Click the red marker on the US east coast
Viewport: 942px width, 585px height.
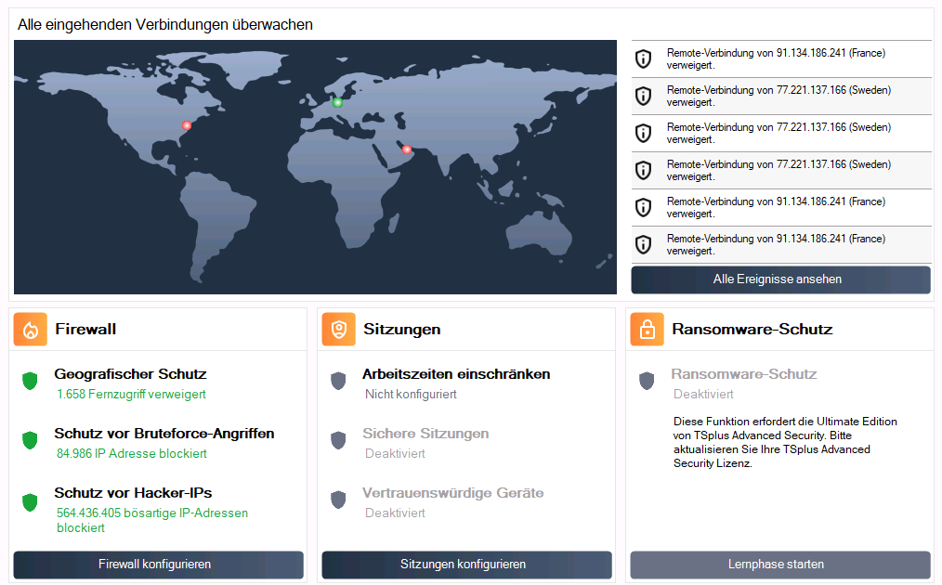[186, 125]
